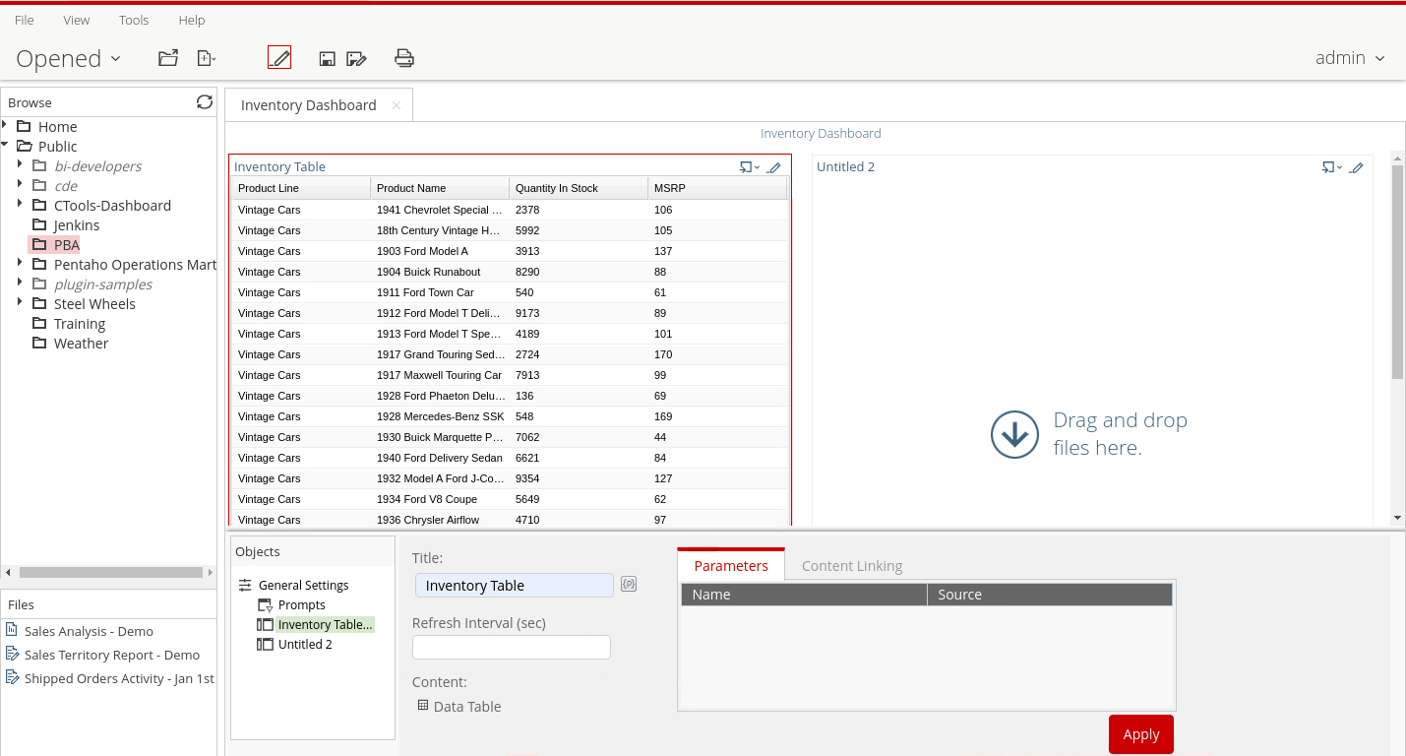Click the Apply button
The height and width of the screenshot is (756, 1406).
pyautogui.click(x=1140, y=734)
